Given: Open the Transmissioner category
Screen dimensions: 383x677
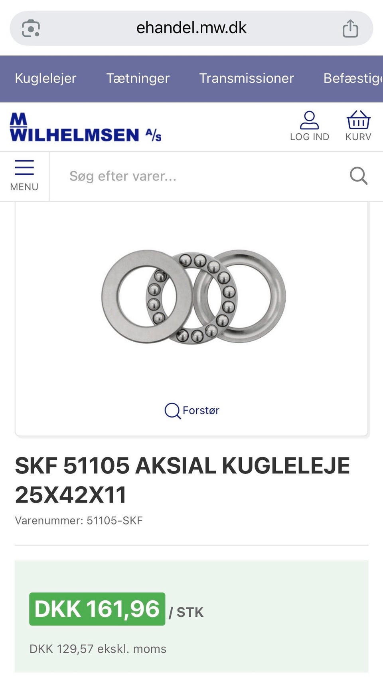Looking at the screenshot, I should (x=247, y=78).
